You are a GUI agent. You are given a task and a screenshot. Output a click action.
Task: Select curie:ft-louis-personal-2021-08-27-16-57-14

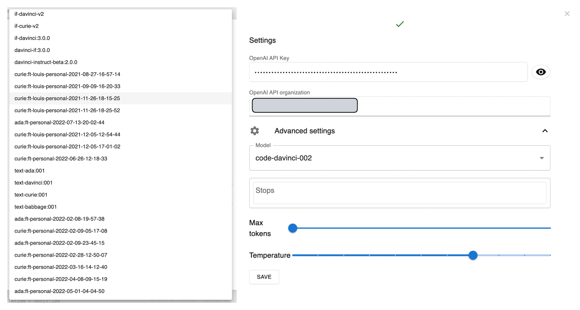[120, 74]
